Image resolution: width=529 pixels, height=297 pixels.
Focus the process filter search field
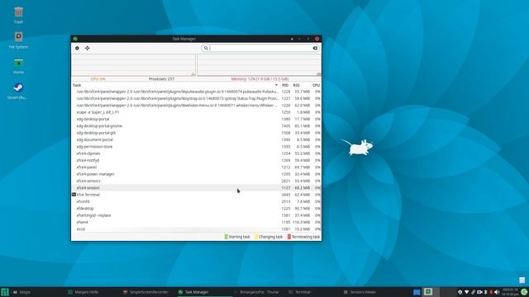(x=260, y=48)
